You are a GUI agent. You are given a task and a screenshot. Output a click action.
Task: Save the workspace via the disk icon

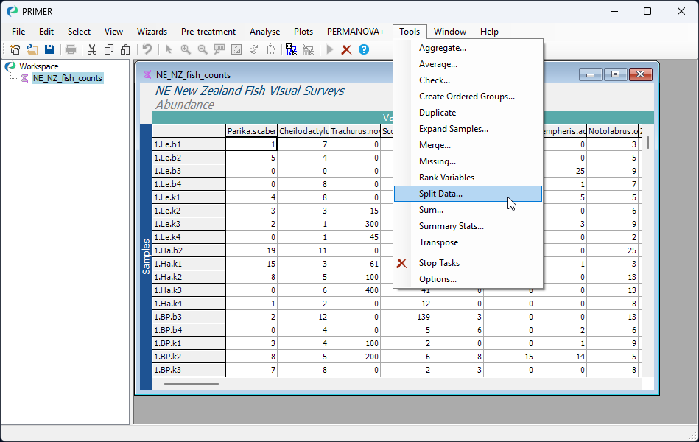point(48,49)
